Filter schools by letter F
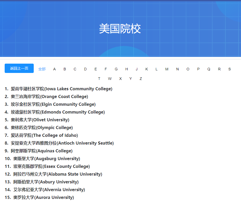 pyautogui.click(x=106, y=69)
